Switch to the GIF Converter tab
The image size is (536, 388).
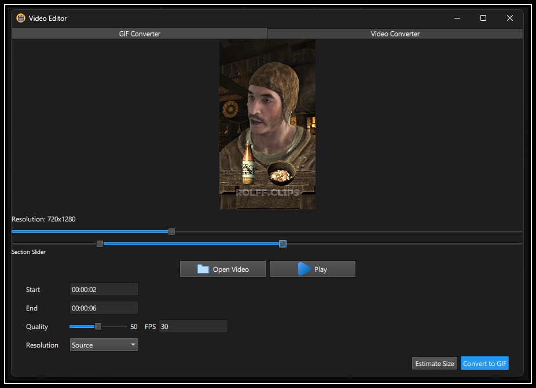(139, 34)
